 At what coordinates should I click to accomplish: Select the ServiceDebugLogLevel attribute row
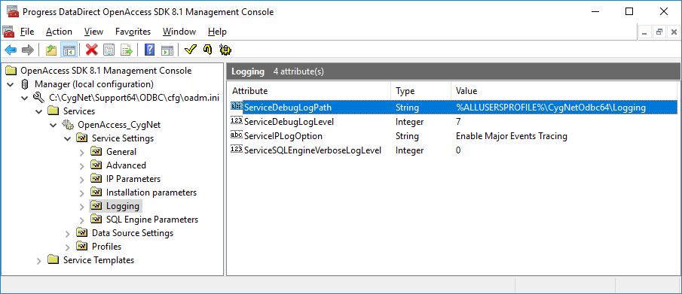[x=453, y=122]
